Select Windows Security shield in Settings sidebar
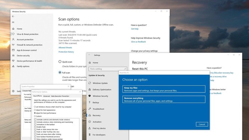The height and width of the screenshot is (140, 249). (x=90, y=96)
